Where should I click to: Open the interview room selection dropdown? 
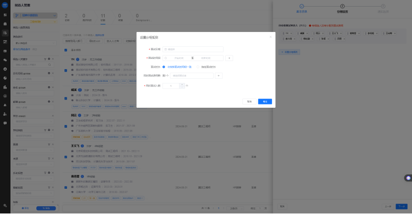tap(192, 75)
